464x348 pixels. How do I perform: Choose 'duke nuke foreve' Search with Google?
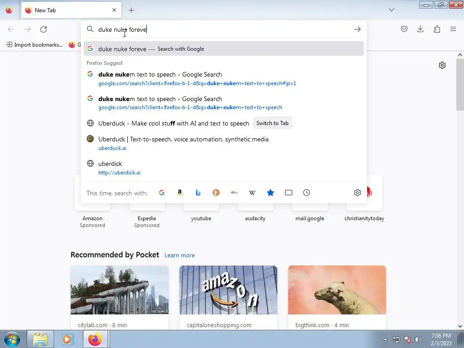click(224, 49)
